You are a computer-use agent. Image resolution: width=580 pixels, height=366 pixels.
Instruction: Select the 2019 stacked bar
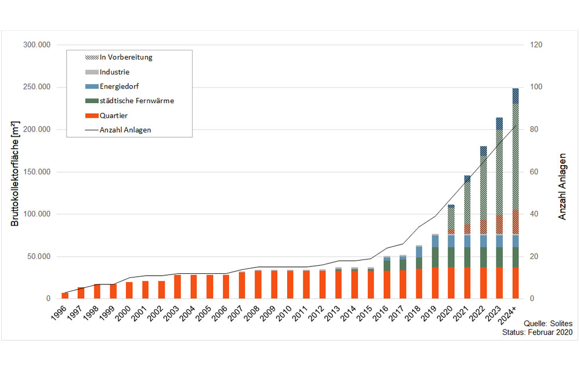pos(435,266)
